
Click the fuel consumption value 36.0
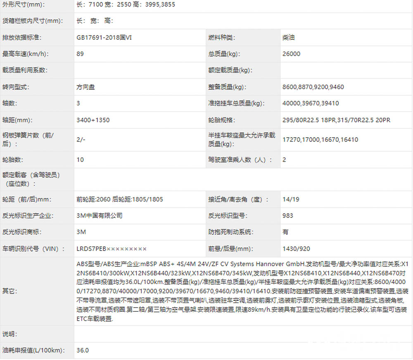pyautogui.click(x=81, y=350)
